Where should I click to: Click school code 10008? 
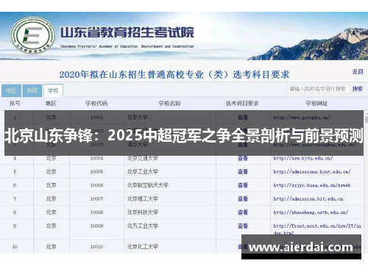(96, 212)
